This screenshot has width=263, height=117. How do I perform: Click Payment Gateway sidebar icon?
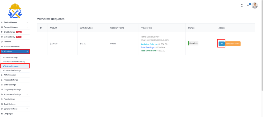(x=2, y=27)
